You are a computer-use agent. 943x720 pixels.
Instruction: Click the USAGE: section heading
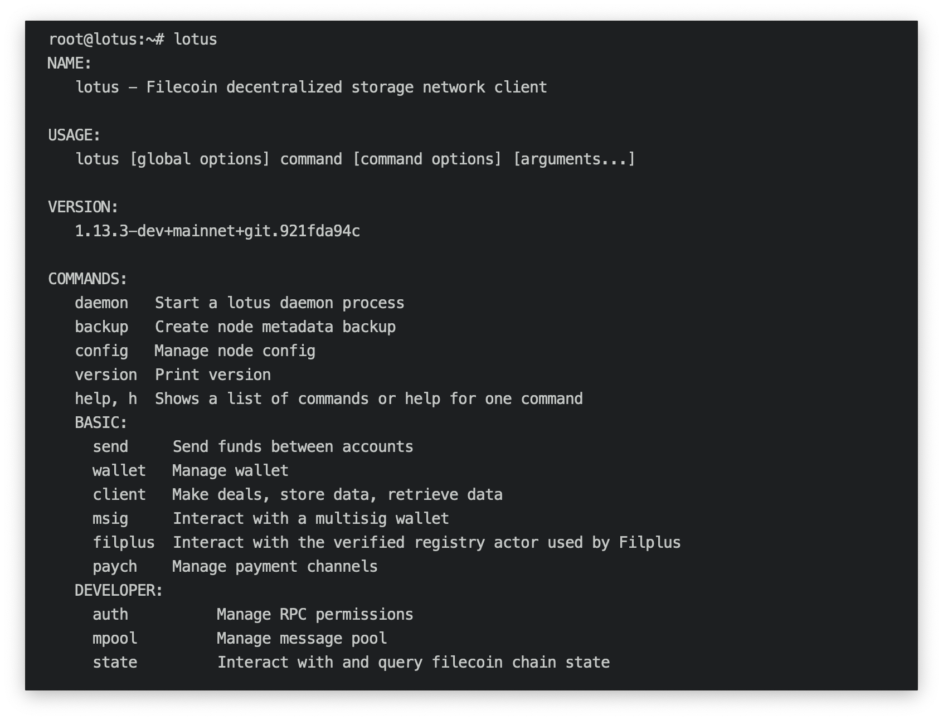tap(74, 135)
